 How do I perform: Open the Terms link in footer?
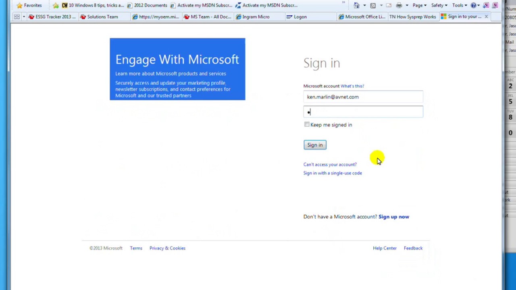(136, 248)
